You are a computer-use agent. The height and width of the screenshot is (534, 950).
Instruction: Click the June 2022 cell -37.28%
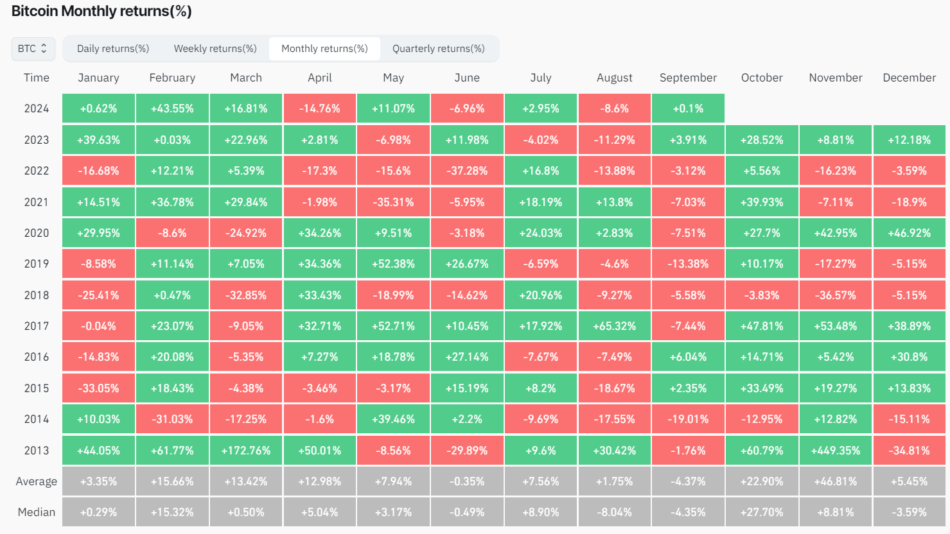[467, 171]
